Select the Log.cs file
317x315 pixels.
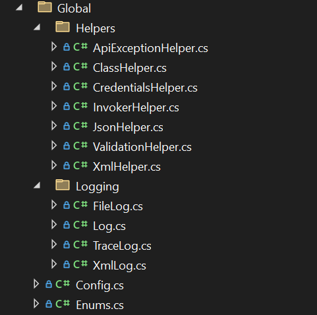(109, 226)
